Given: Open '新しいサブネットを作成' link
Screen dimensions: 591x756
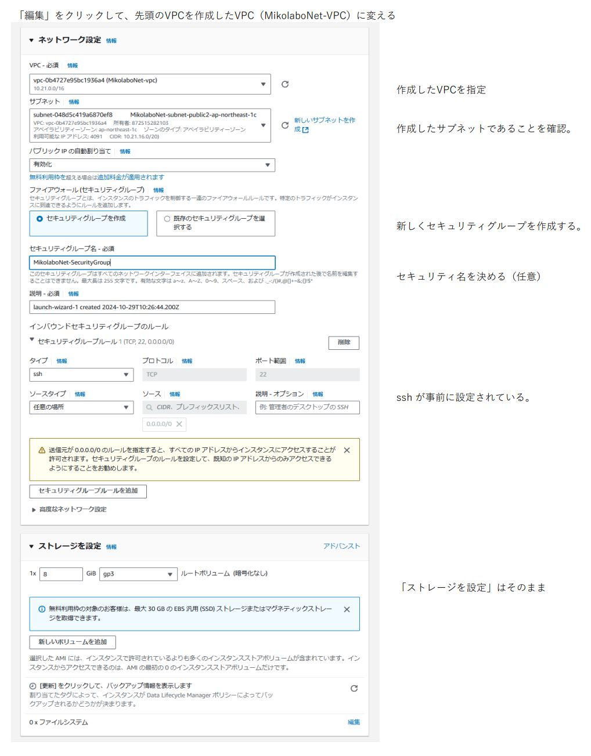Looking at the screenshot, I should click(x=325, y=125).
